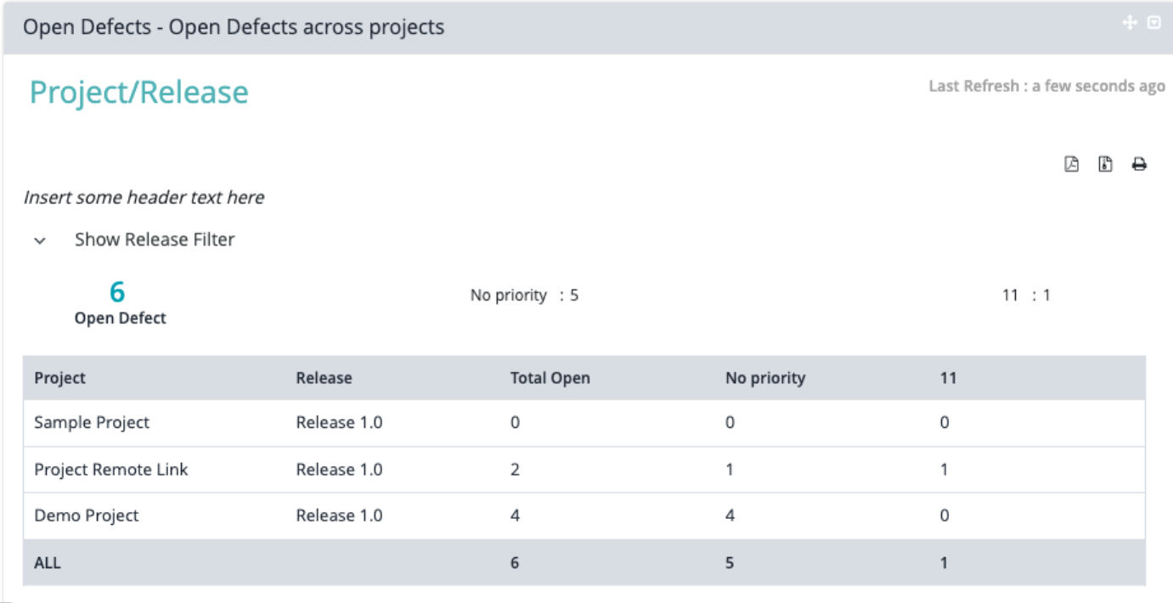Download the report as ZIP archive
Screen dimensions: 1173x603
click(1105, 164)
